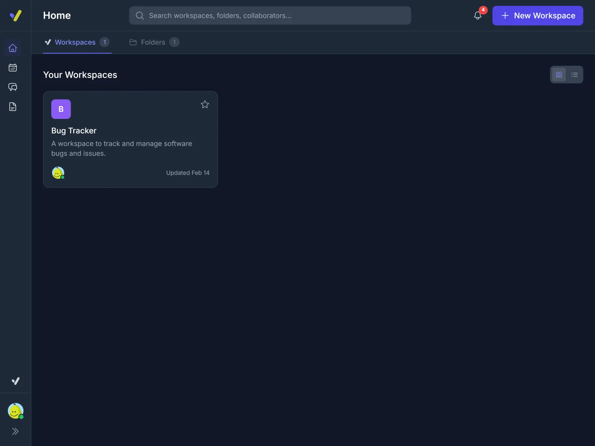The image size is (595, 446).
Task: Open the documents icon in sidebar
Action: pos(13,107)
